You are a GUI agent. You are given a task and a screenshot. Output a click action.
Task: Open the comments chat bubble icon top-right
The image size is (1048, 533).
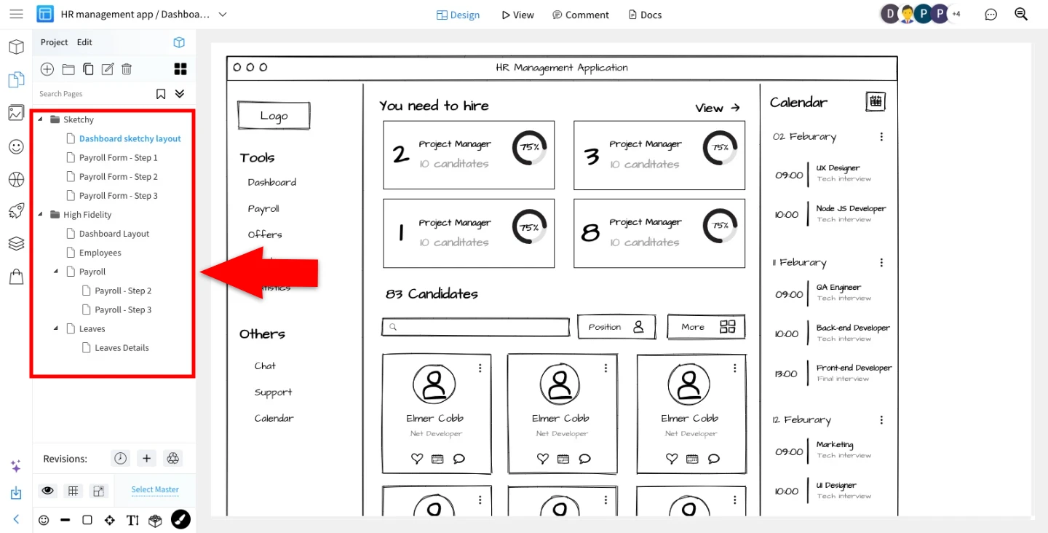[991, 15]
